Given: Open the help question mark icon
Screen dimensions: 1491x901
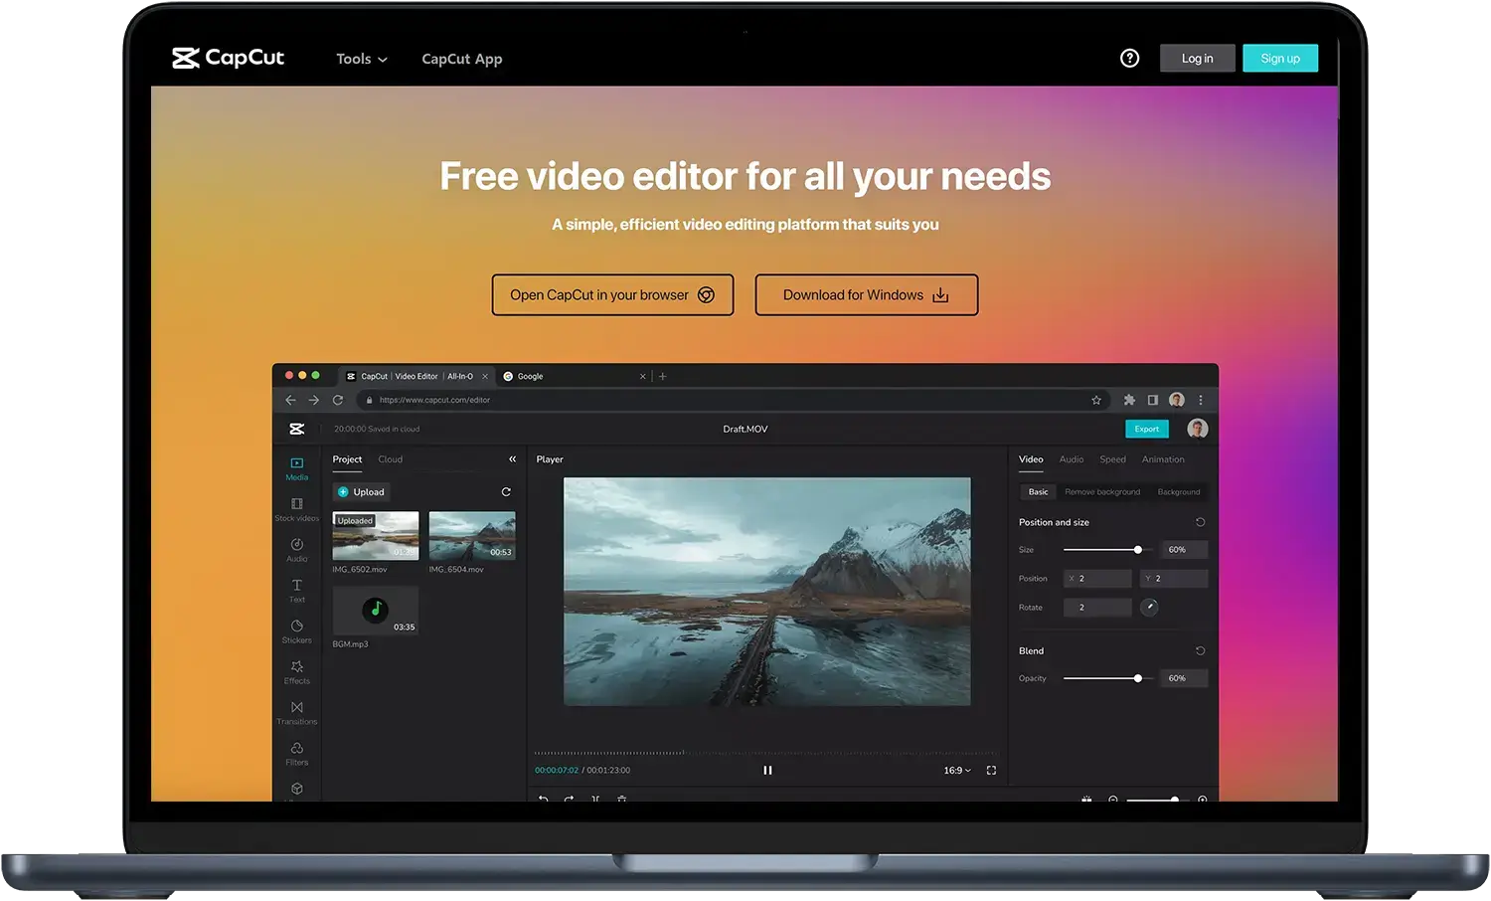Looking at the screenshot, I should pyautogui.click(x=1129, y=58).
